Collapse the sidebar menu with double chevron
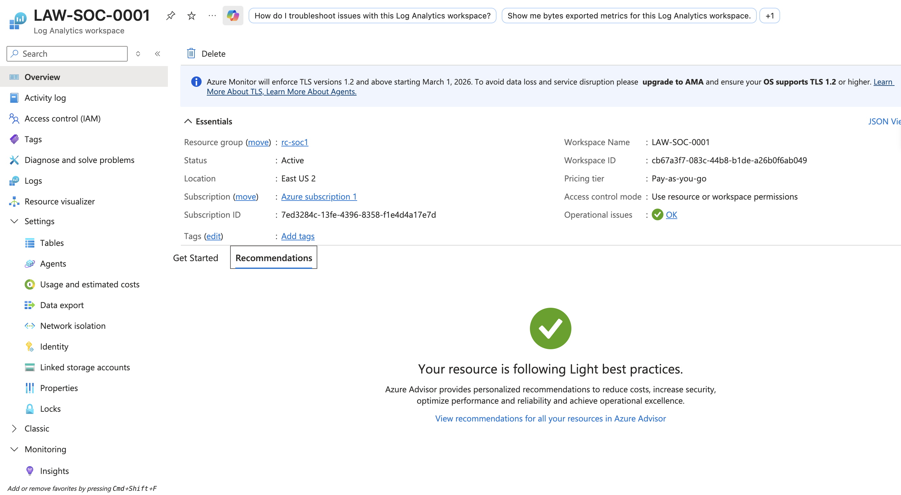The height and width of the screenshot is (495, 901). click(158, 53)
